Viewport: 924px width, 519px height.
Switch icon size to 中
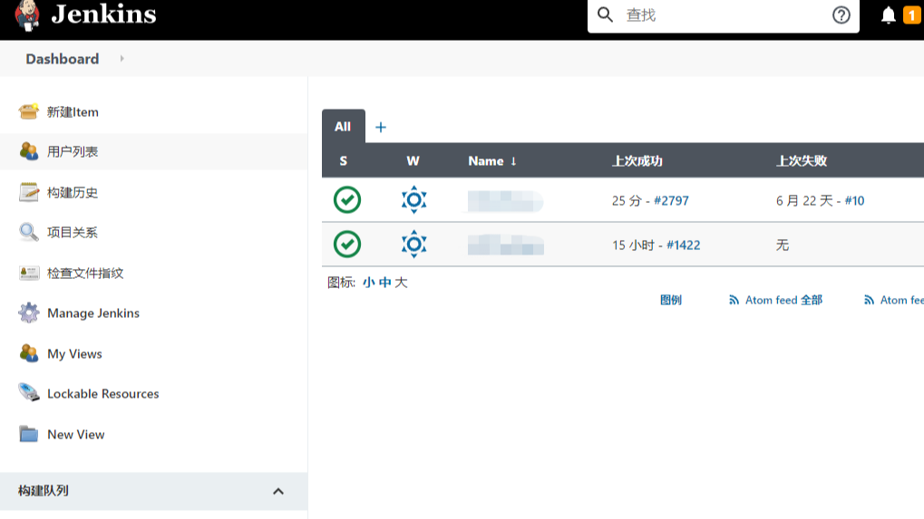[384, 283]
